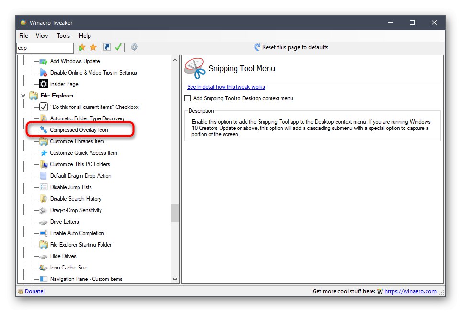Open See in detail how this tweak works link
This screenshot has width=461, height=312.
pos(226,87)
